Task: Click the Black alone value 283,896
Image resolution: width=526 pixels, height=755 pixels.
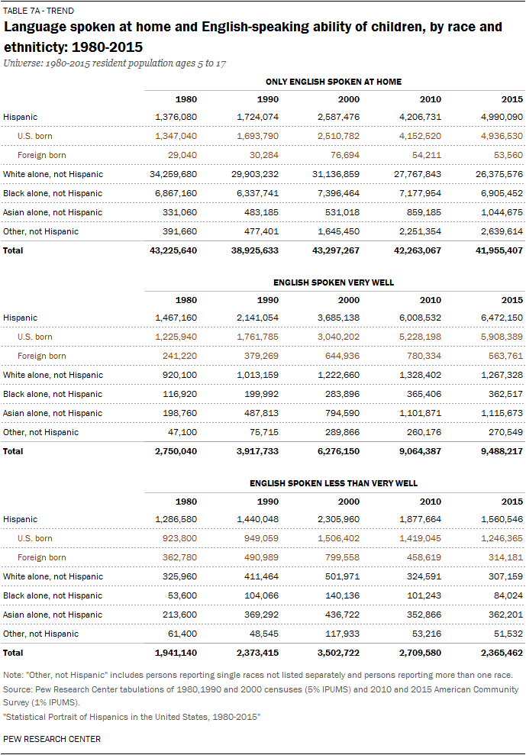Action: pyautogui.click(x=343, y=394)
